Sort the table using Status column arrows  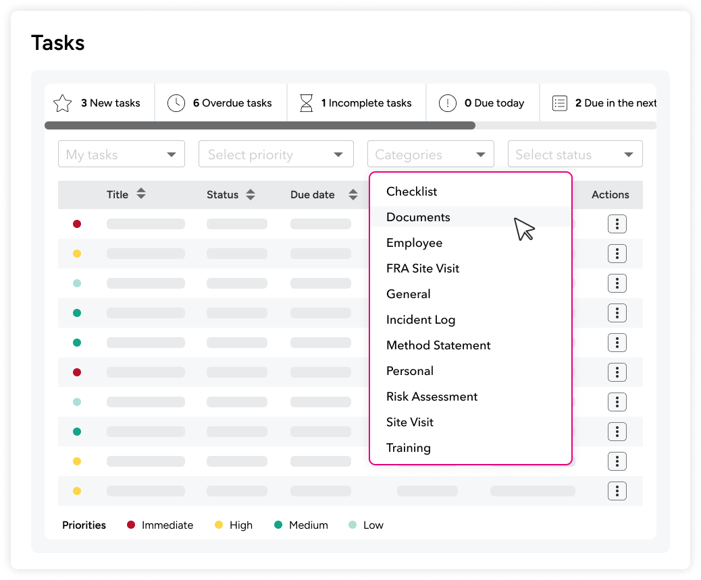coord(251,194)
